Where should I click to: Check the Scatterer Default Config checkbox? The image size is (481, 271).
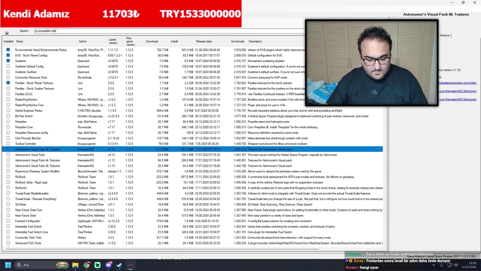(x=8, y=66)
